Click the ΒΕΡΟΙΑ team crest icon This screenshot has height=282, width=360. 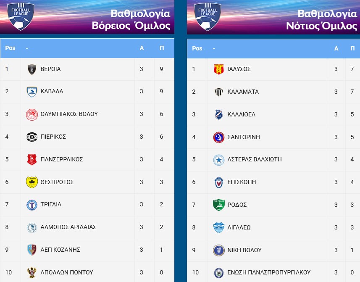point(32,69)
